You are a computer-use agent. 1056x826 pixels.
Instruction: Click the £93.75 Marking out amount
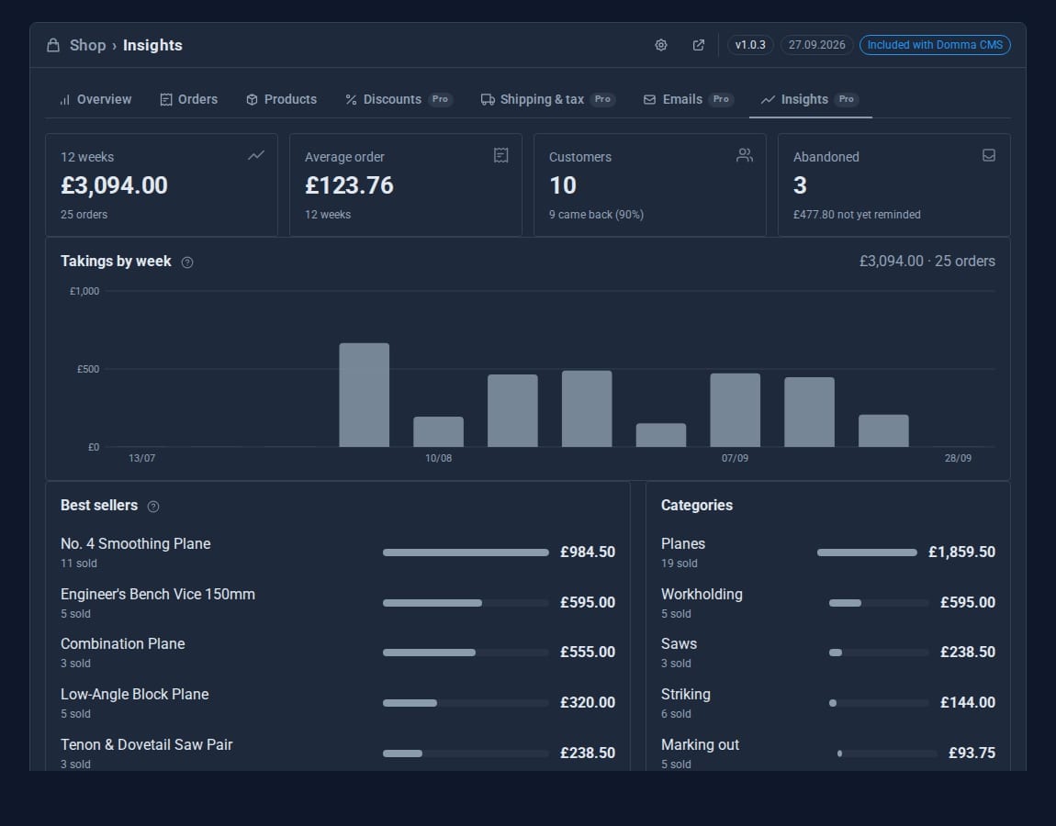(972, 753)
